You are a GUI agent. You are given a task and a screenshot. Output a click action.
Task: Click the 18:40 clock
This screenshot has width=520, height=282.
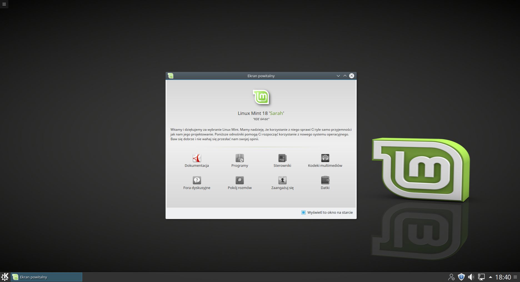click(x=503, y=277)
